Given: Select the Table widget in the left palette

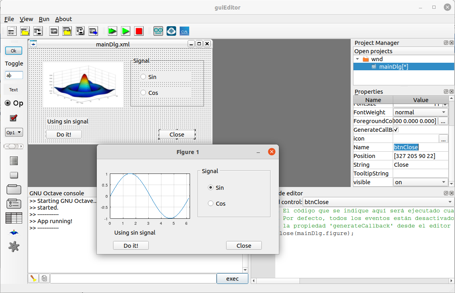Looking at the screenshot, I should click(14, 218).
